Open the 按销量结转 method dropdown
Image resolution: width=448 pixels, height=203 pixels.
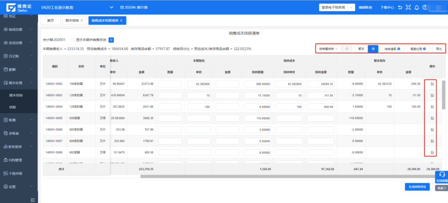(x=328, y=49)
